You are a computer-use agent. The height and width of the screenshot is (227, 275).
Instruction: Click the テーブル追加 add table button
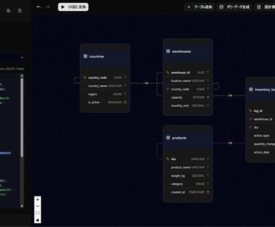200,7
